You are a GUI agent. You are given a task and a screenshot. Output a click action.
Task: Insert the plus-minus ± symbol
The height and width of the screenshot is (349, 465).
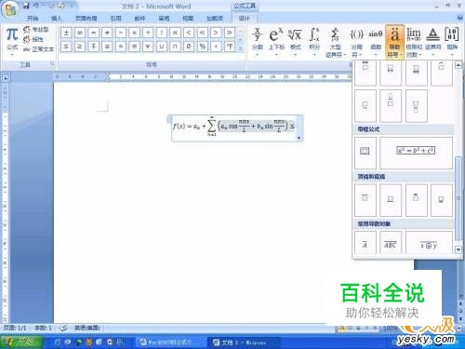pyautogui.click(x=66, y=33)
